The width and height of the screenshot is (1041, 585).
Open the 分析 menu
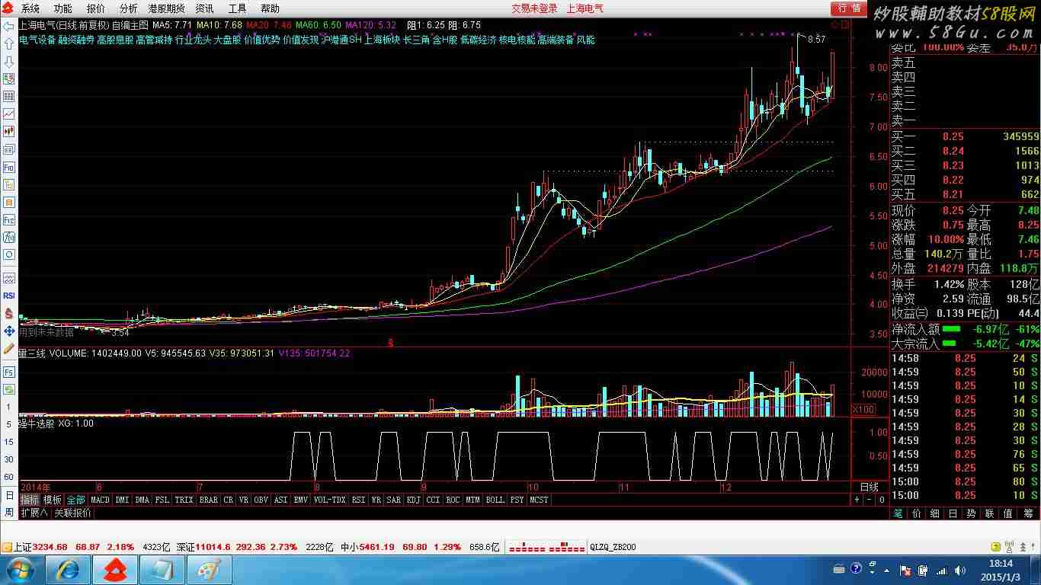coord(129,8)
